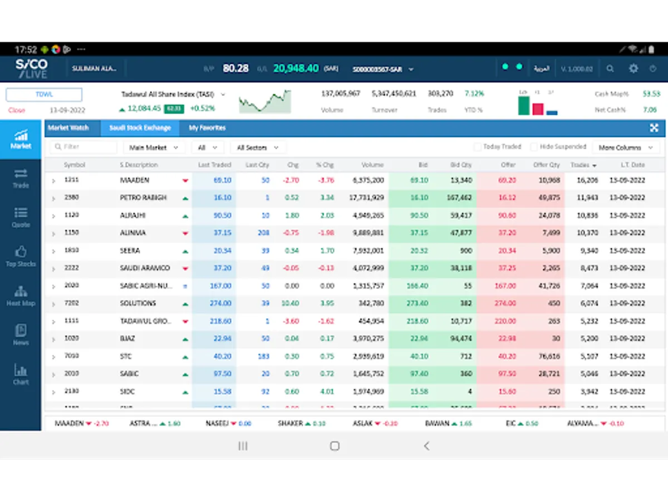The image size is (668, 501).
Task: Tap Android home button
Action: [335, 446]
